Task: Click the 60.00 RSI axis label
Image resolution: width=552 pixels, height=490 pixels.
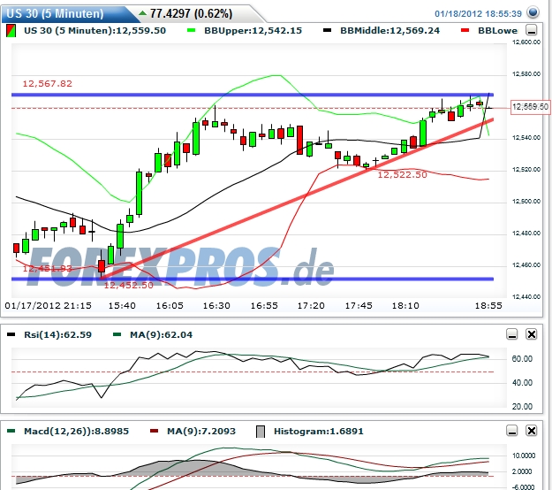Action: click(x=522, y=359)
